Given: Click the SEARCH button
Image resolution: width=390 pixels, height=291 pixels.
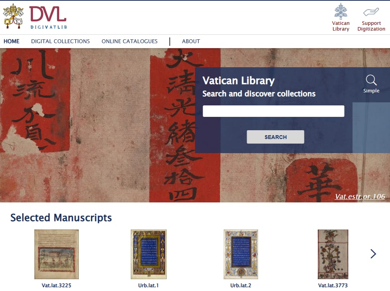Looking at the screenshot, I should [275, 137].
